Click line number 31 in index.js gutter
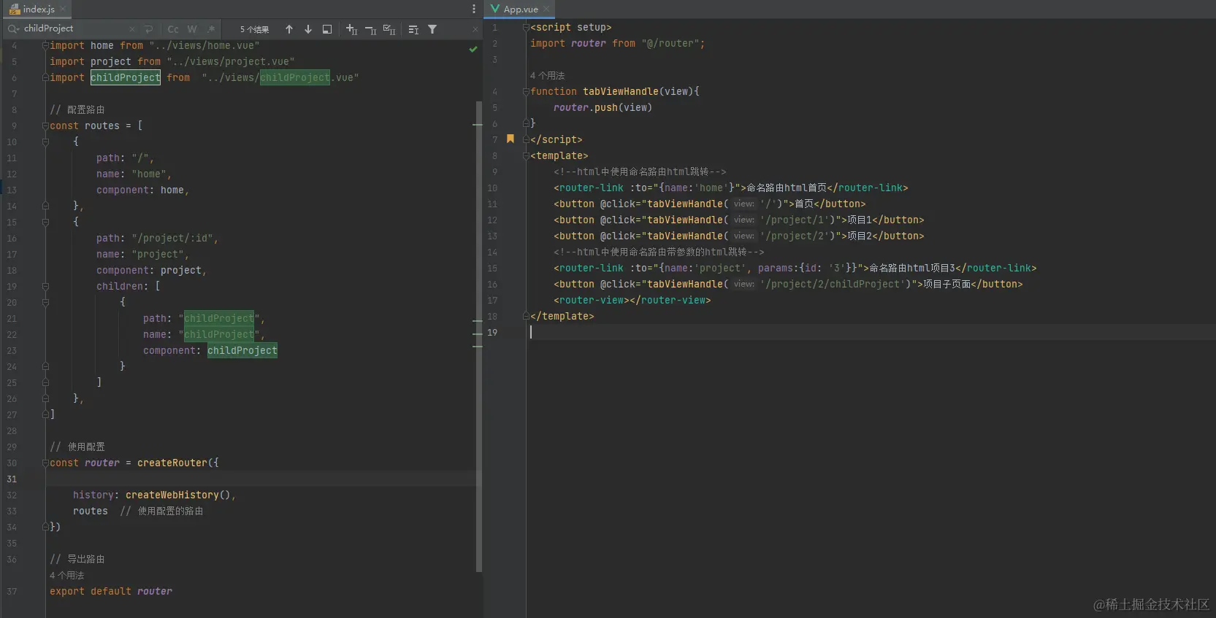1216x618 pixels. point(12,479)
